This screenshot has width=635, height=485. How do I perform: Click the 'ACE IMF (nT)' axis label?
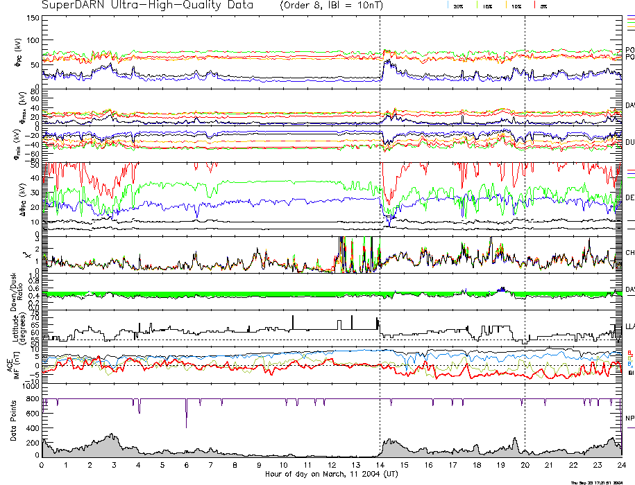(13, 365)
